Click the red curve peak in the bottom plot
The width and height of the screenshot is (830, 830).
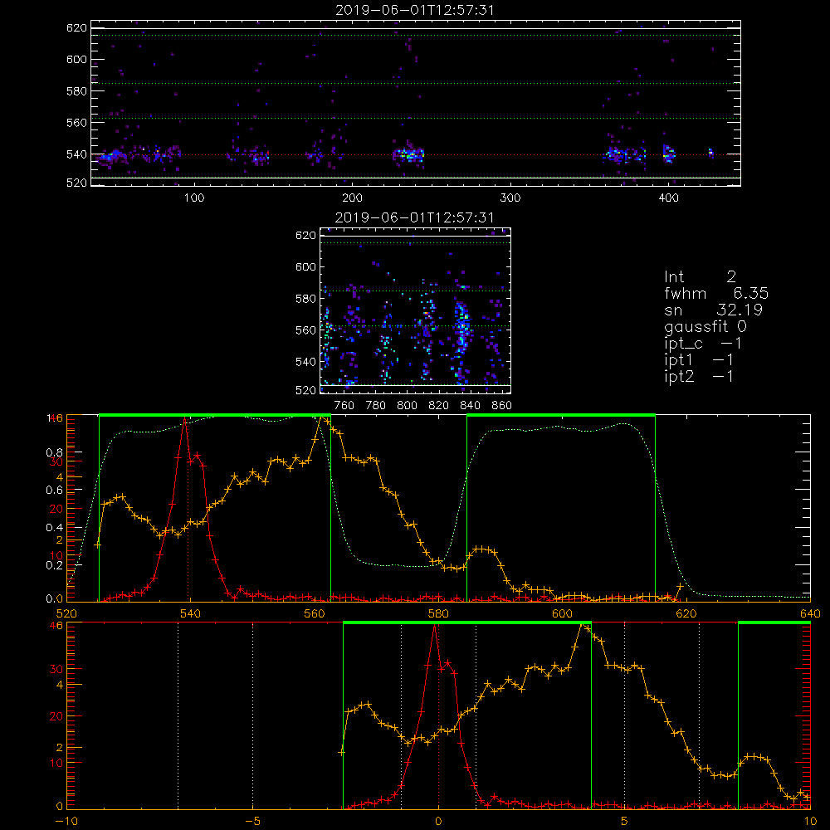click(x=435, y=625)
